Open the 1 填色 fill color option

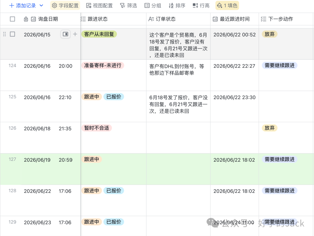click(227, 6)
